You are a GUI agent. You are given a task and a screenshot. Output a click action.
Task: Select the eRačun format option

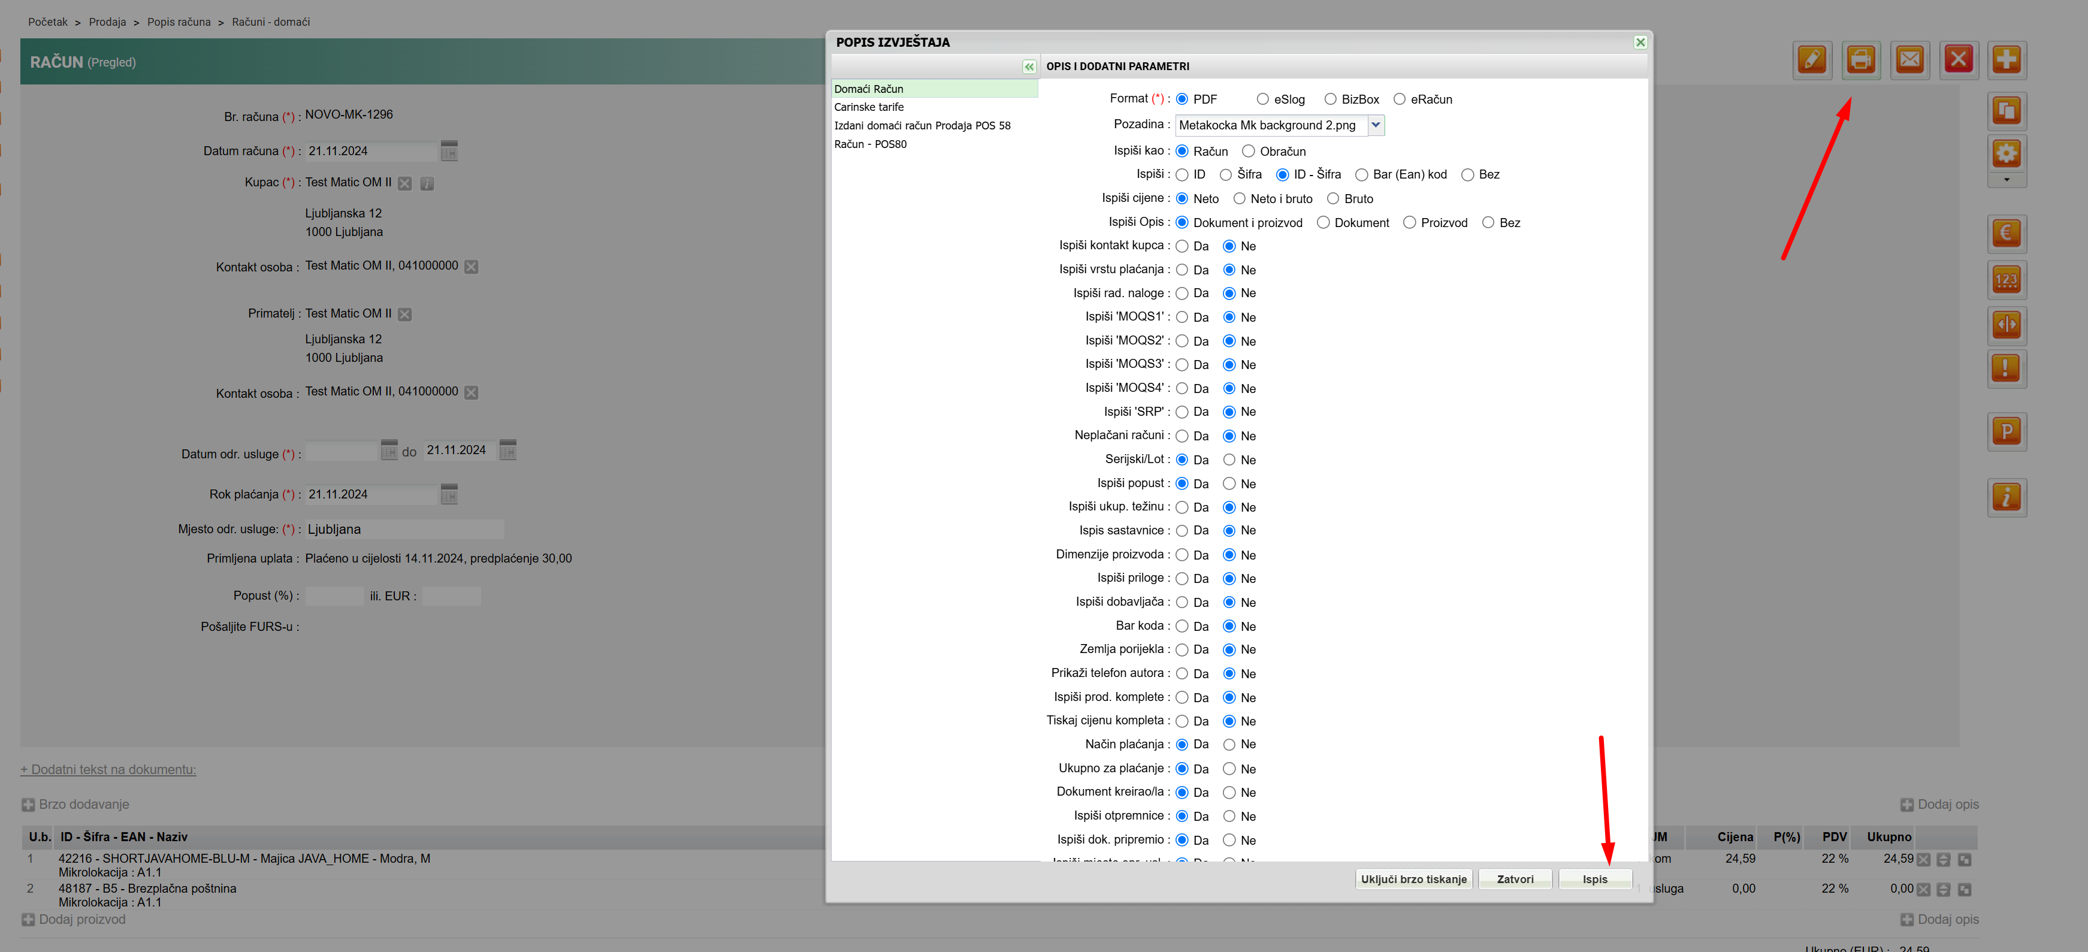(1399, 99)
